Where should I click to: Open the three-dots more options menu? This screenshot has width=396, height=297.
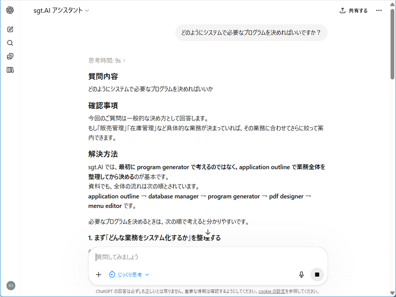pos(379,10)
